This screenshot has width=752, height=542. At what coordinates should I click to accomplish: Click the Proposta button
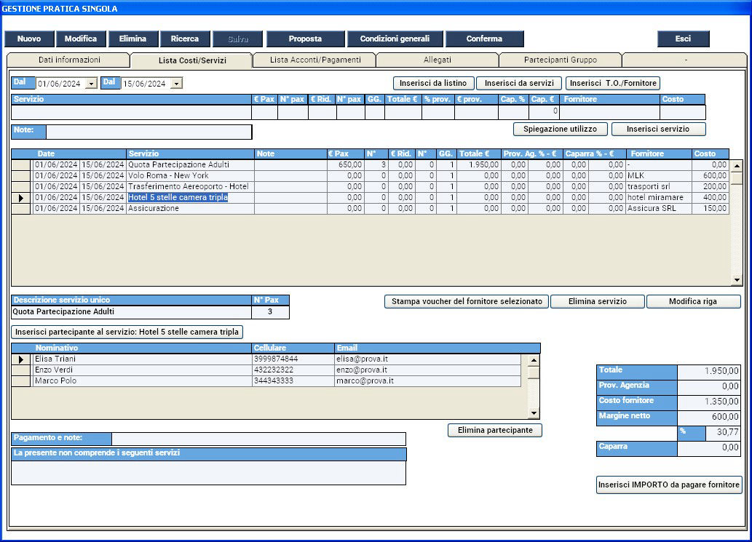305,39
